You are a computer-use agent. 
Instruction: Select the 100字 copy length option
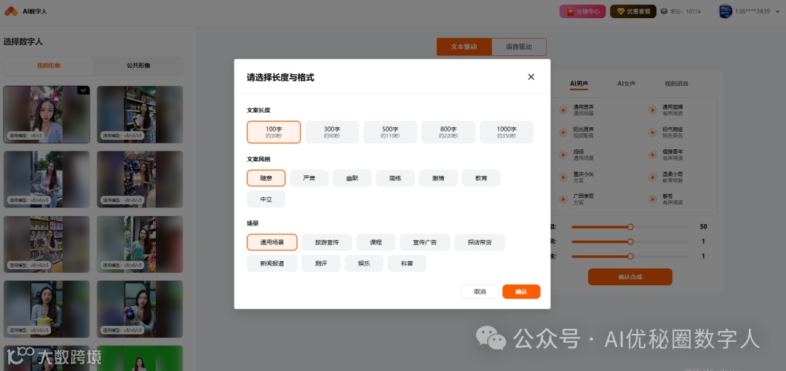pyautogui.click(x=274, y=132)
